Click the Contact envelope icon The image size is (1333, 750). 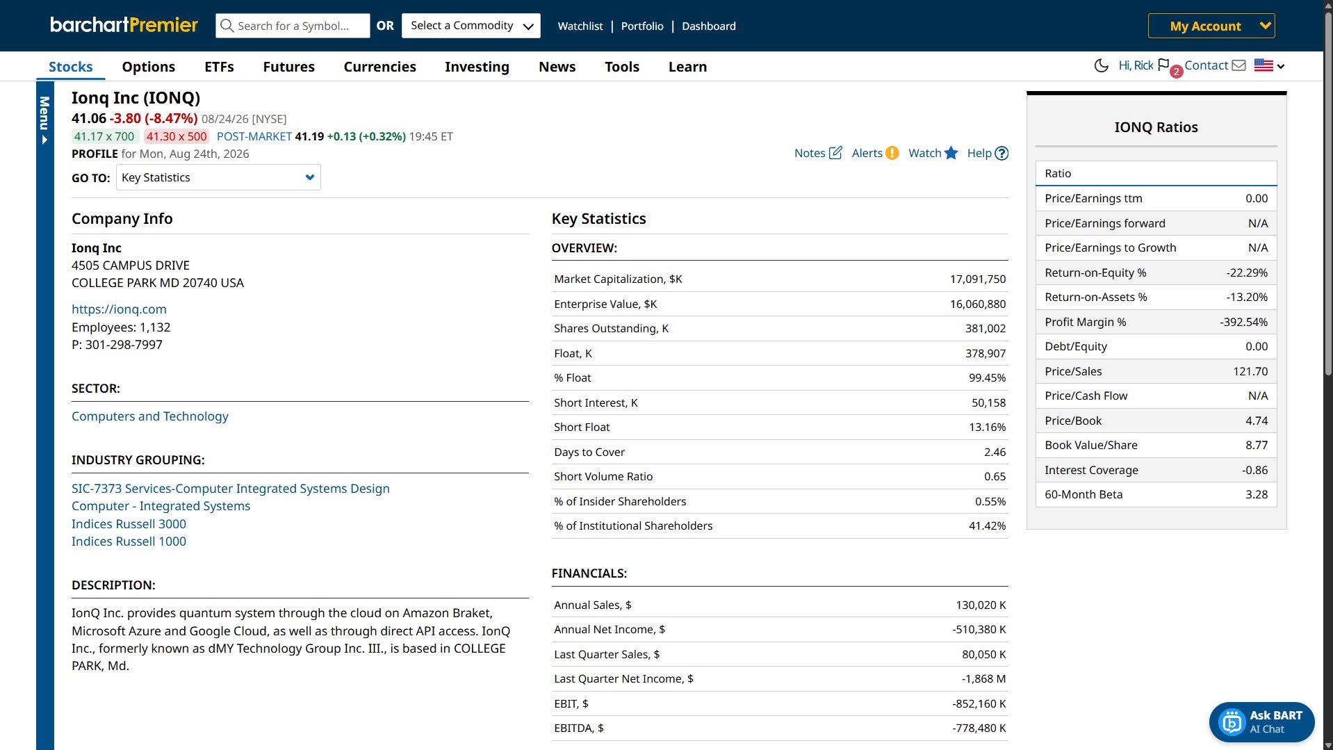click(1238, 65)
